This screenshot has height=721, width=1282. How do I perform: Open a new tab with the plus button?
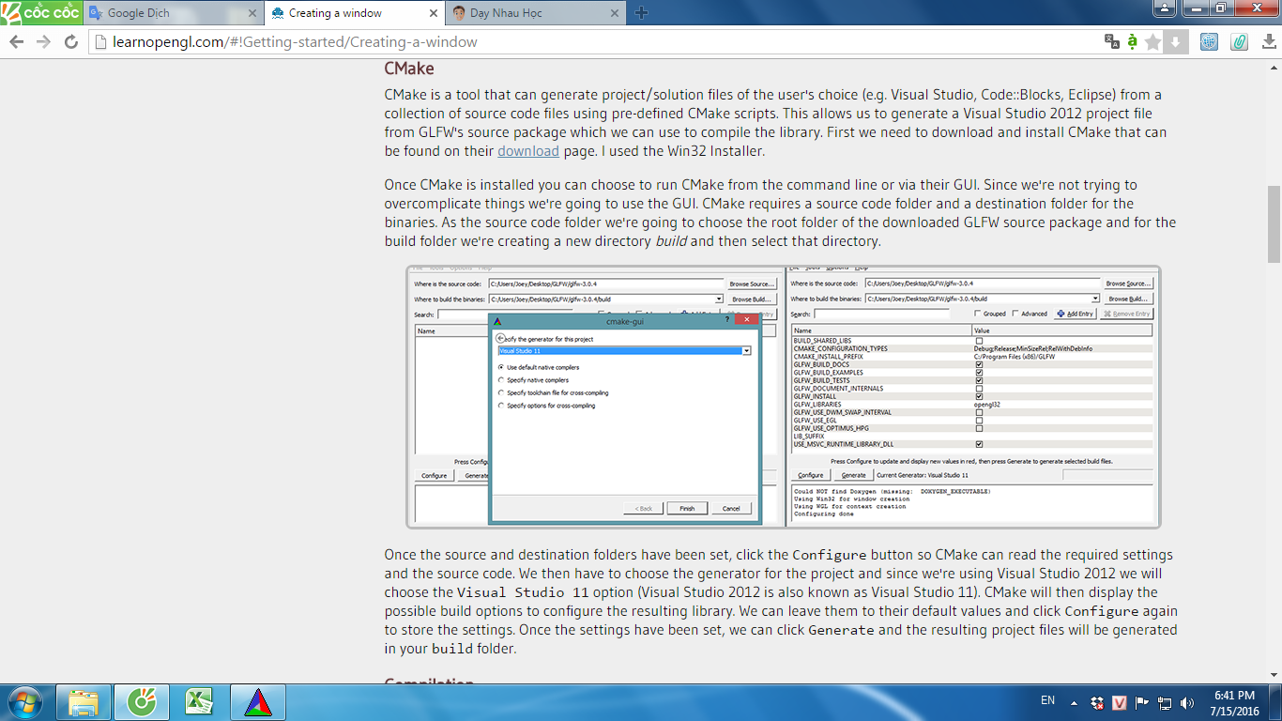click(642, 13)
